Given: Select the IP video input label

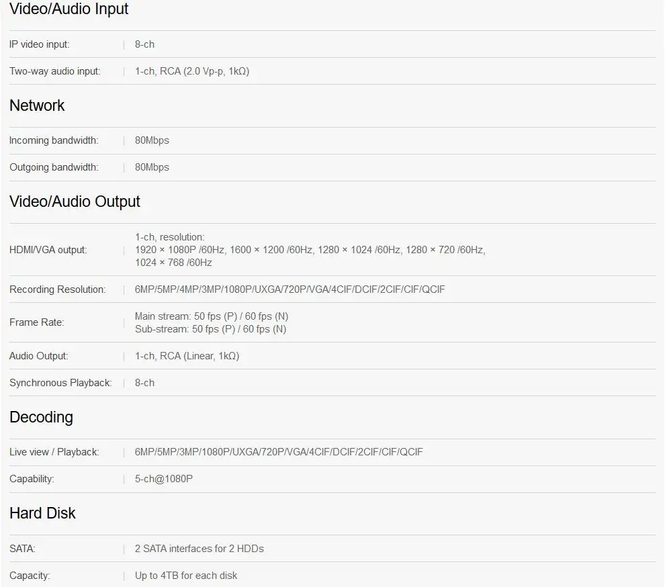Looking at the screenshot, I should point(40,44).
